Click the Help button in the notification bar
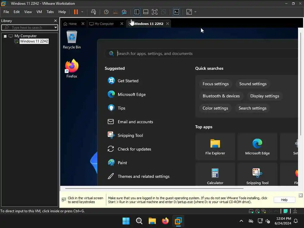This screenshot has height=228, width=304. 284,200
